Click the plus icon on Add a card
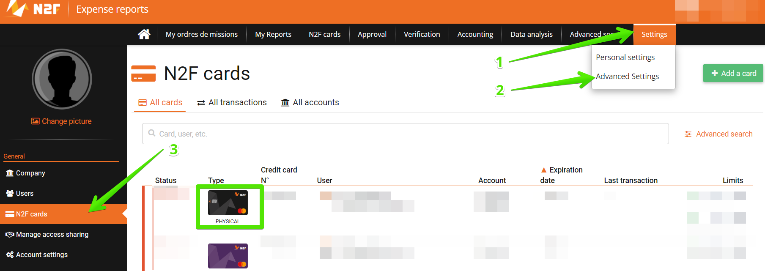The image size is (765, 271). point(715,73)
